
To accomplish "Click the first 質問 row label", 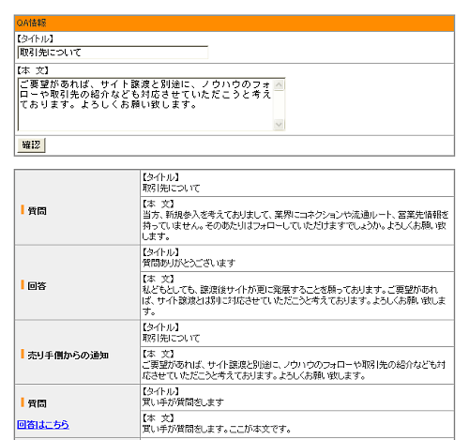I will pyautogui.click(x=38, y=211).
